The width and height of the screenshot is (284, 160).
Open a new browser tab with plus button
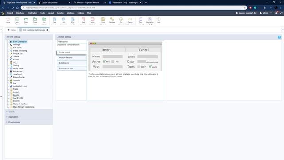[x=146, y=3]
